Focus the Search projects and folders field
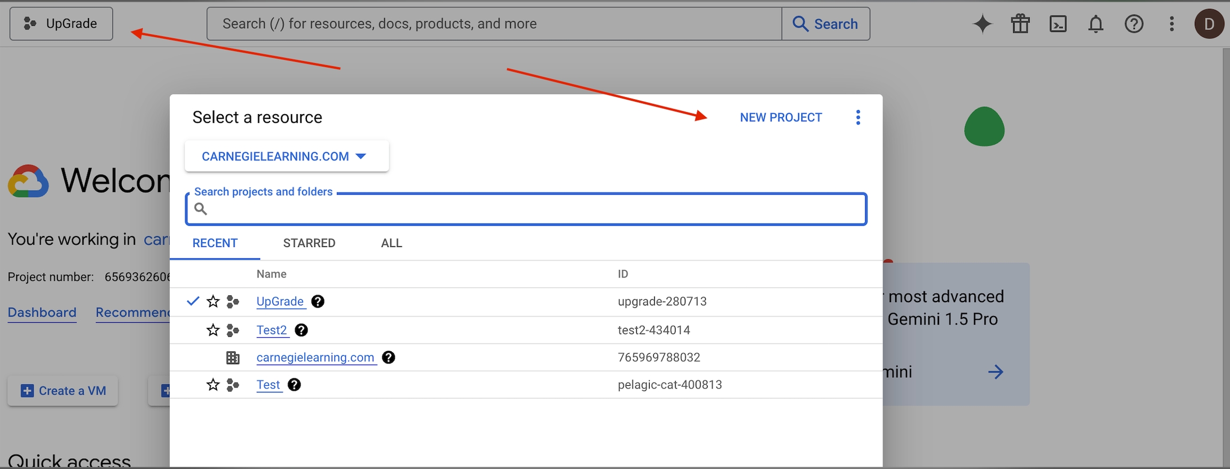The image size is (1230, 469). coord(526,209)
